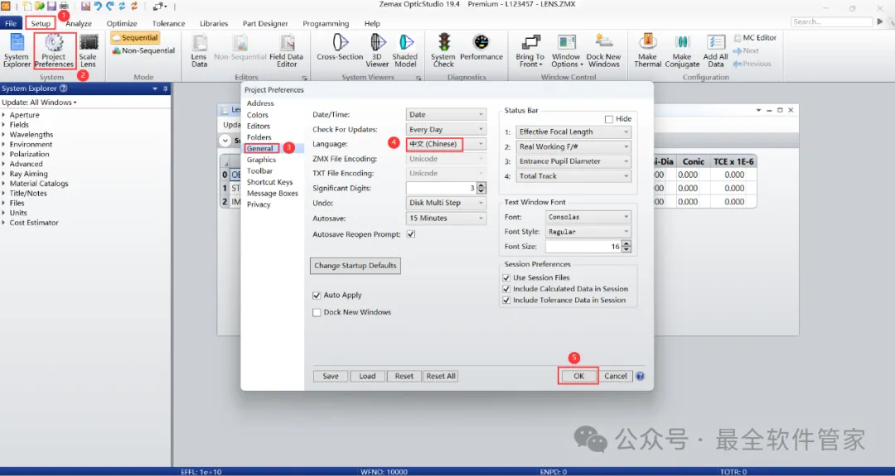This screenshot has height=476, width=895.
Task: Switch to the Optimize ribbon tab
Action: coord(122,23)
